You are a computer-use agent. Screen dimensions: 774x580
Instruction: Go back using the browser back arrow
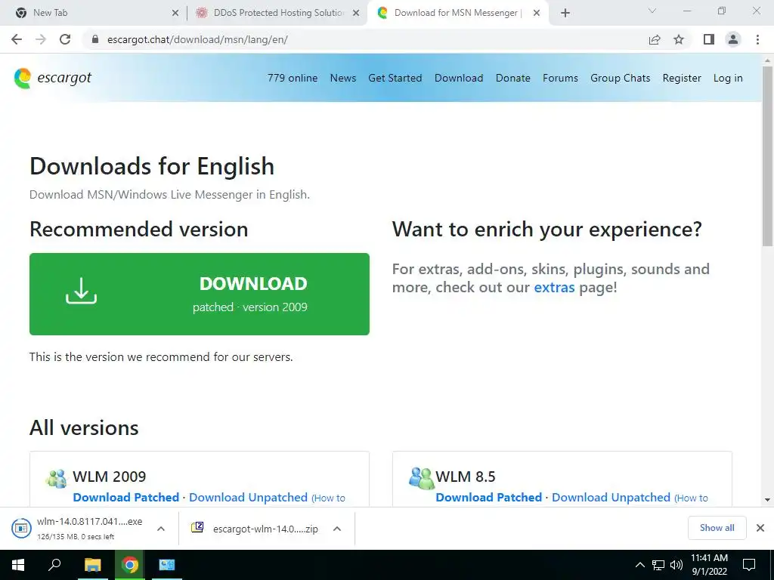[17, 39]
